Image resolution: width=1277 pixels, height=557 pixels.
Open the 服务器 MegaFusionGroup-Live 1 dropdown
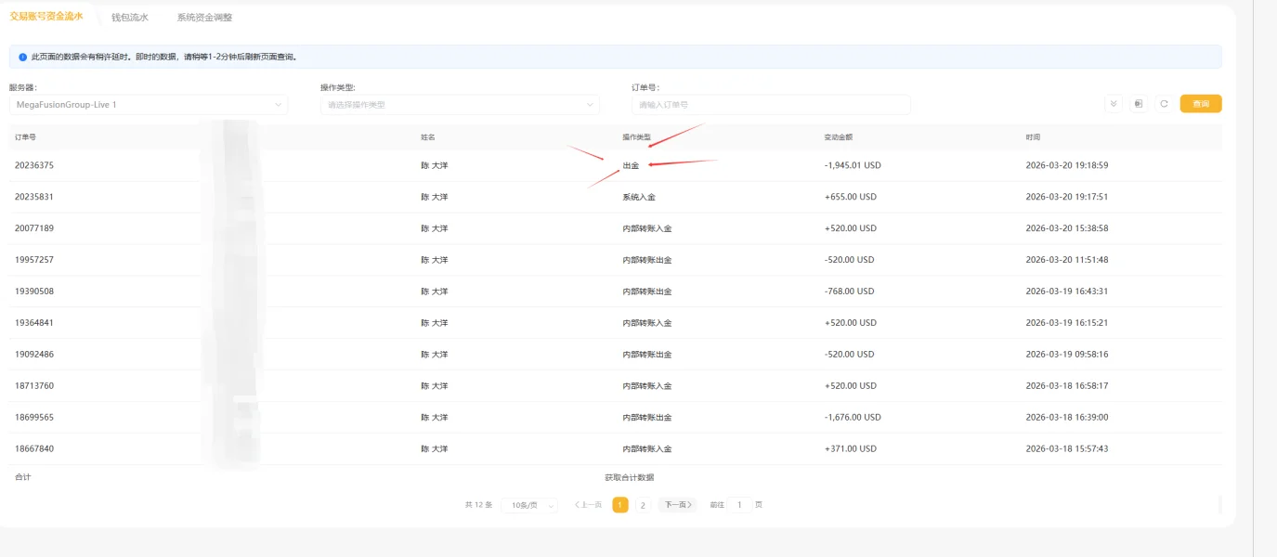pos(149,105)
